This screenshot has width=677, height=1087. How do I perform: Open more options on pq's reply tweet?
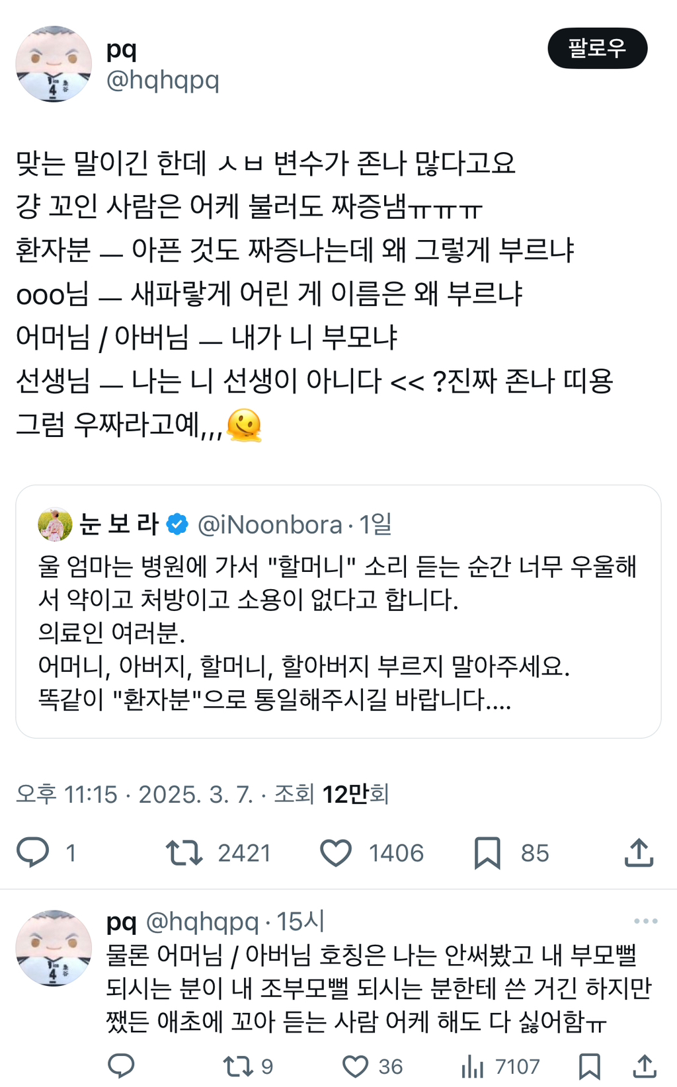pyautogui.click(x=645, y=921)
